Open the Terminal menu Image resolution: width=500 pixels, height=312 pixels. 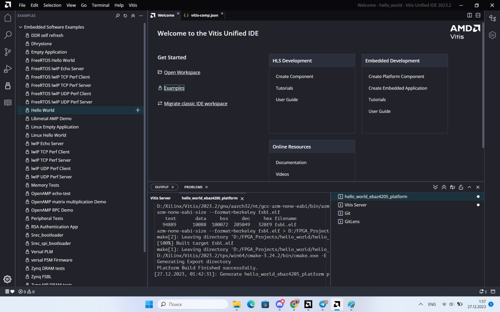[x=100, y=5]
